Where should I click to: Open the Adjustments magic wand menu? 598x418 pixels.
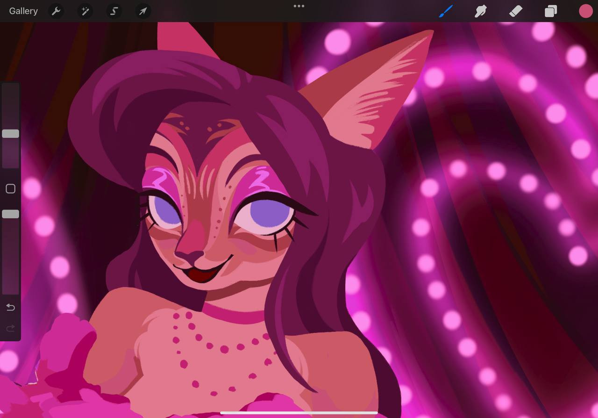[x=85, y=11]
